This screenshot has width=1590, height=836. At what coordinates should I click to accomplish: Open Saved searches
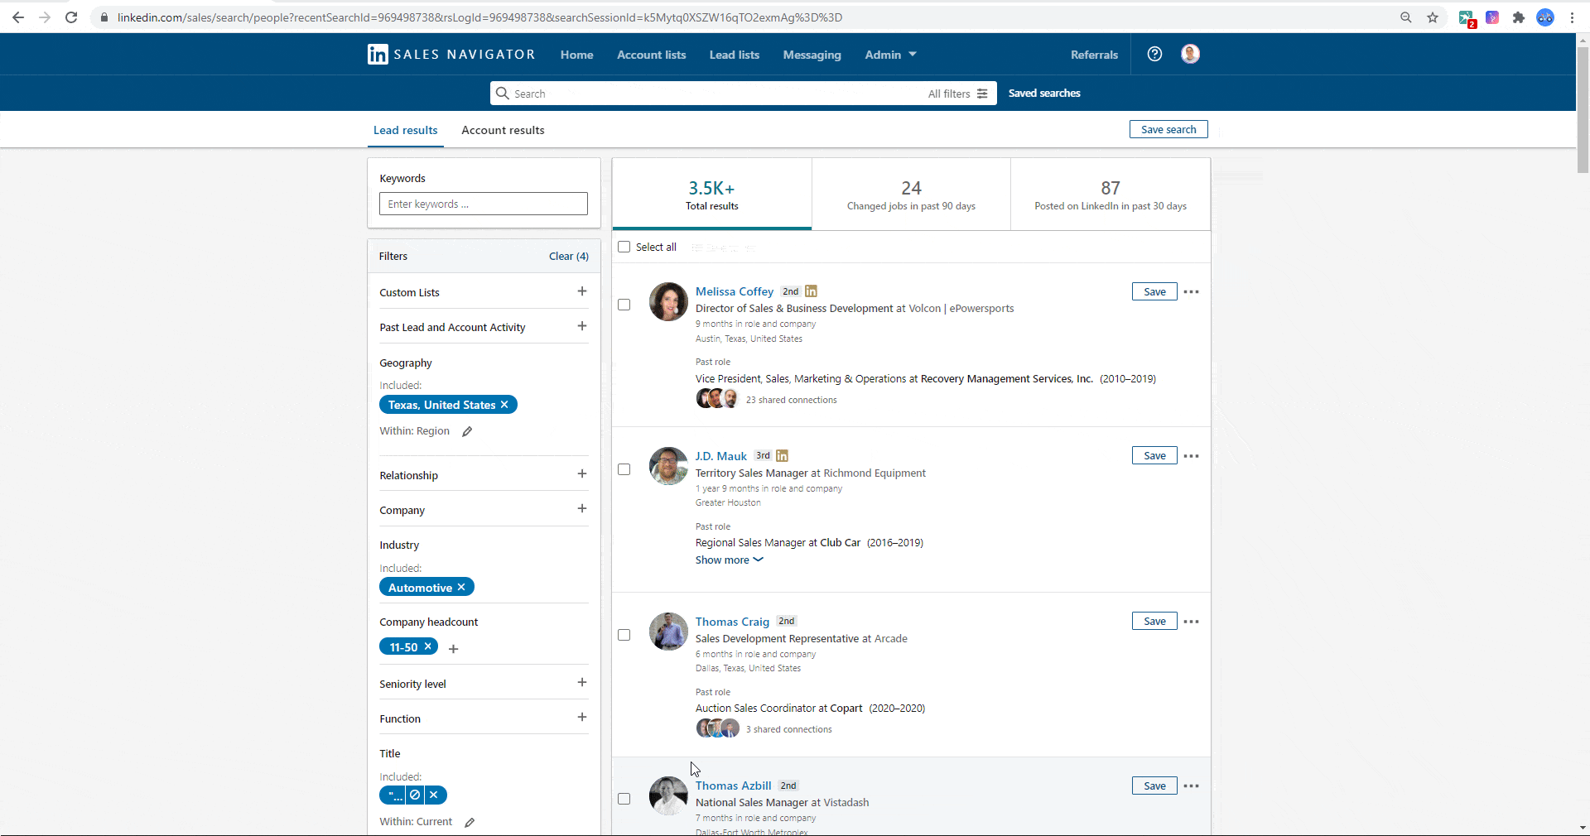click(1044, 93)
